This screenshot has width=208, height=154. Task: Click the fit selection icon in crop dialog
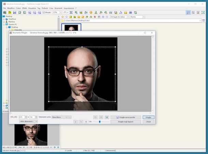tap(107, 117)
